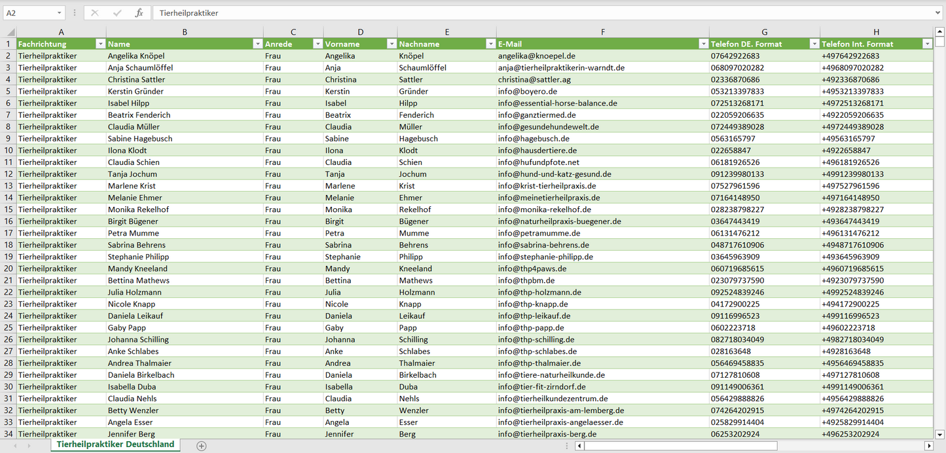Screen dimensions: 946x453
Task: Open the E-Mail column filter dropdown
Action: click(703, 44)
